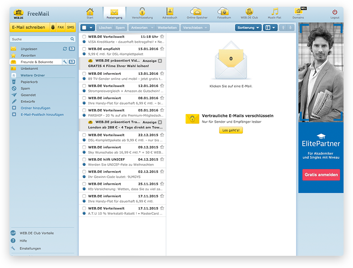Open the select-all checkbox dropdown

(91, 28)
